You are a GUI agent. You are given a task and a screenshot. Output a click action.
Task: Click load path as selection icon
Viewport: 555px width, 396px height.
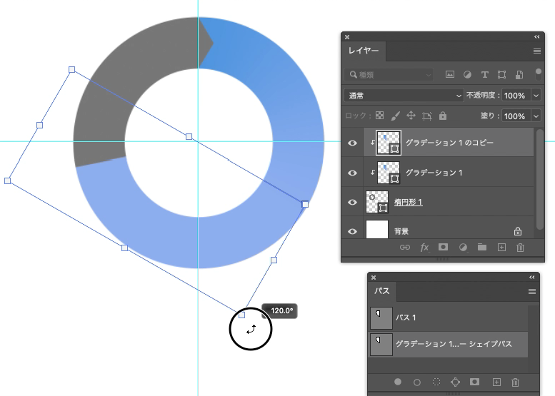click(x=436, y=382)
